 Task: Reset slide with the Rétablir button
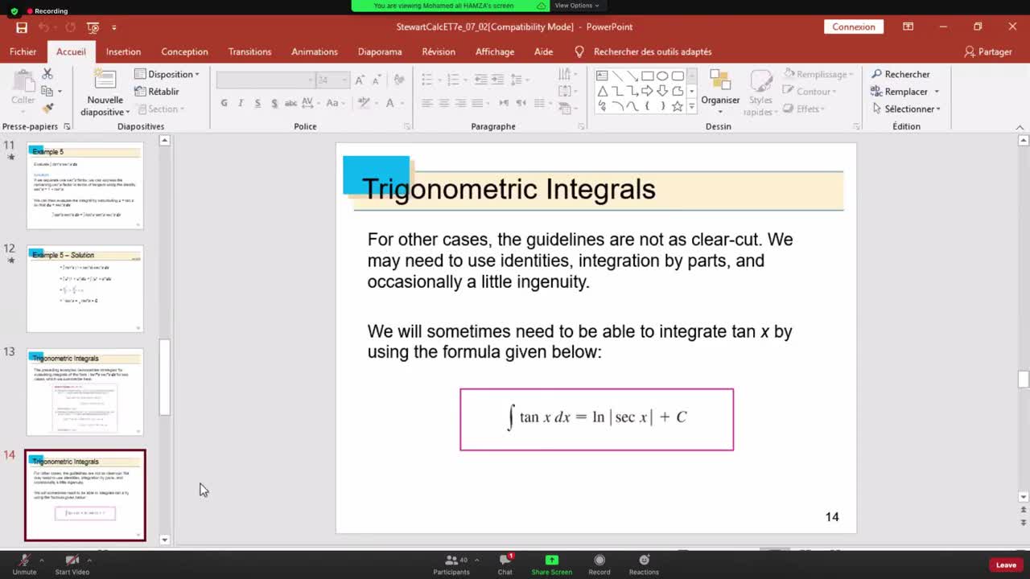tap(157, 92)
